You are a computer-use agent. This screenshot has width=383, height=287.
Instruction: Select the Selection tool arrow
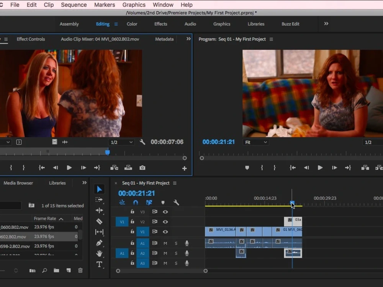coord(99,189)
